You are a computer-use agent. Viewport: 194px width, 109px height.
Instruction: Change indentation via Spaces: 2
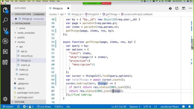(135, 107)
